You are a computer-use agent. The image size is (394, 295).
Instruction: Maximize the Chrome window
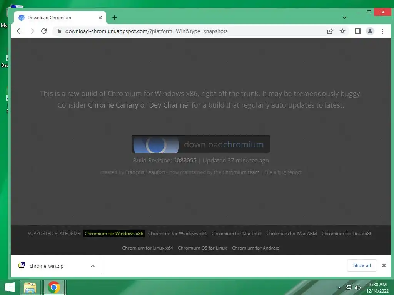[369, 12]
